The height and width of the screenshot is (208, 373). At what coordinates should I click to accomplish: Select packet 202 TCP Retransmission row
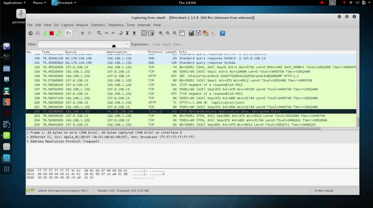(191, 111)
